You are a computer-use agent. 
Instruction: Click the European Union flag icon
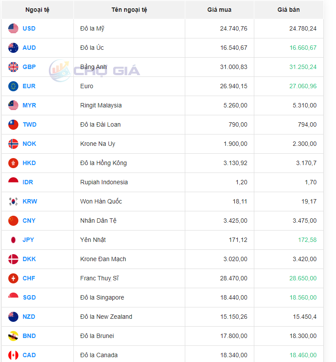(x=13, y=86)
